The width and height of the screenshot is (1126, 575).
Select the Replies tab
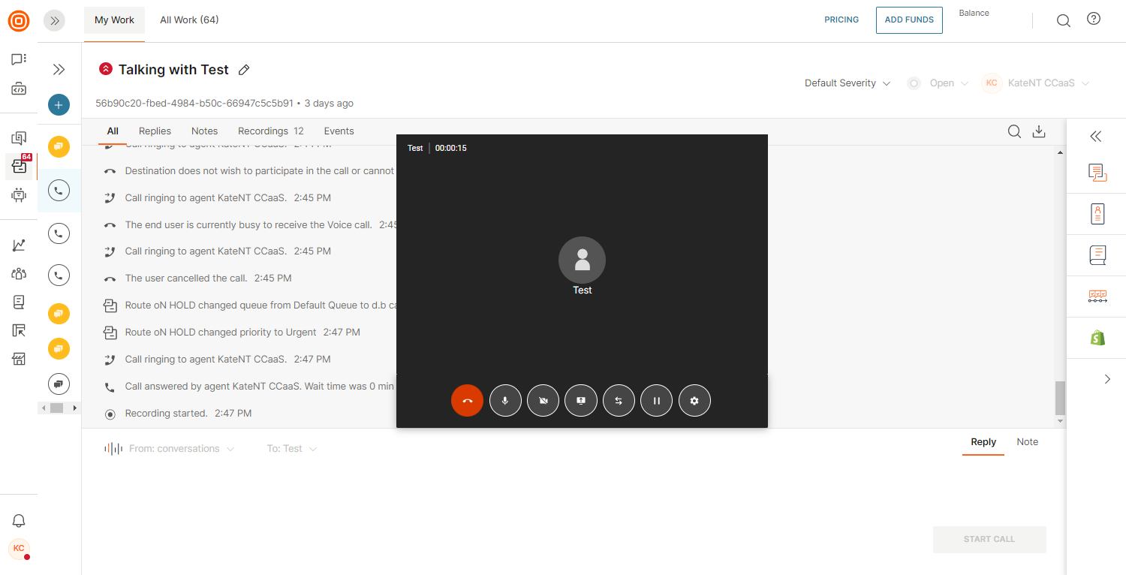point(155,131)
